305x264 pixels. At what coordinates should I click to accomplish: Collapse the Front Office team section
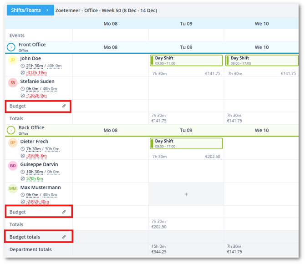(12, 47)
